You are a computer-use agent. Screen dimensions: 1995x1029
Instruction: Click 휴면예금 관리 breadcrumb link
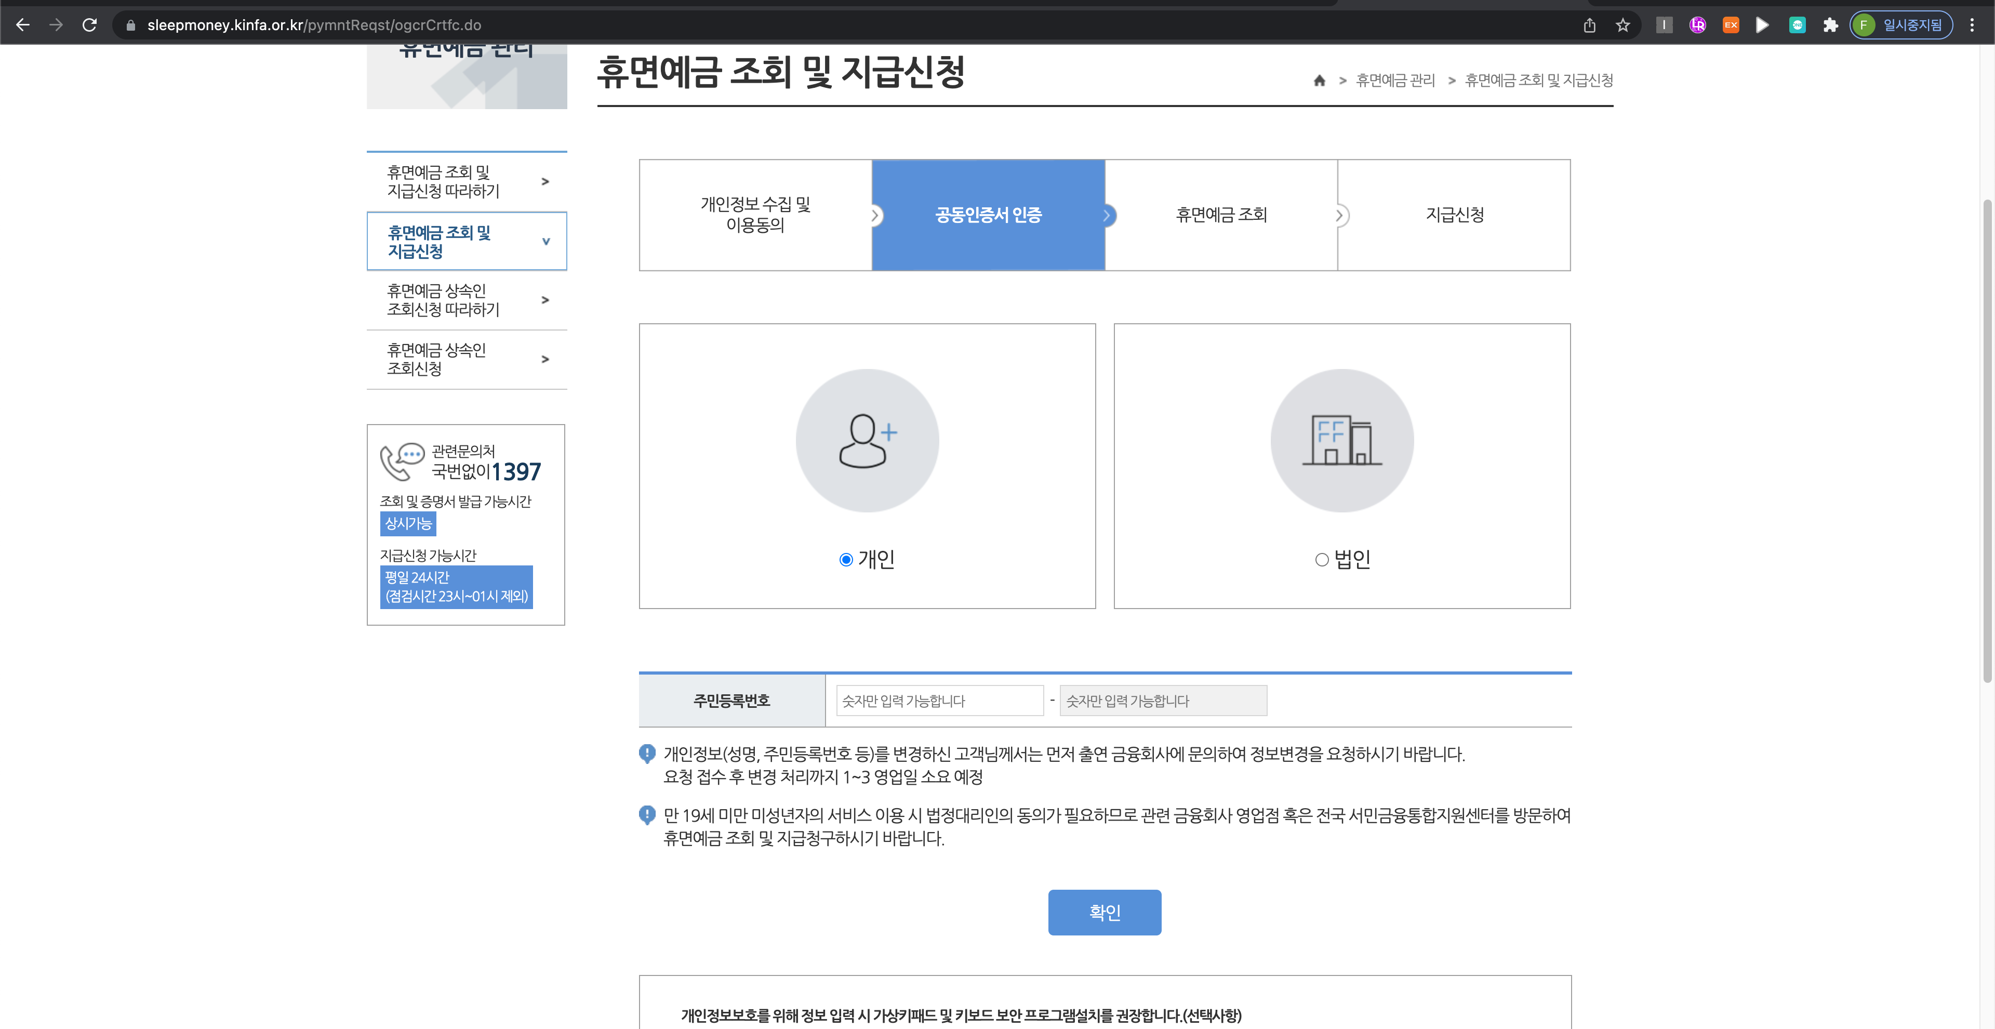click(1395, 81)
